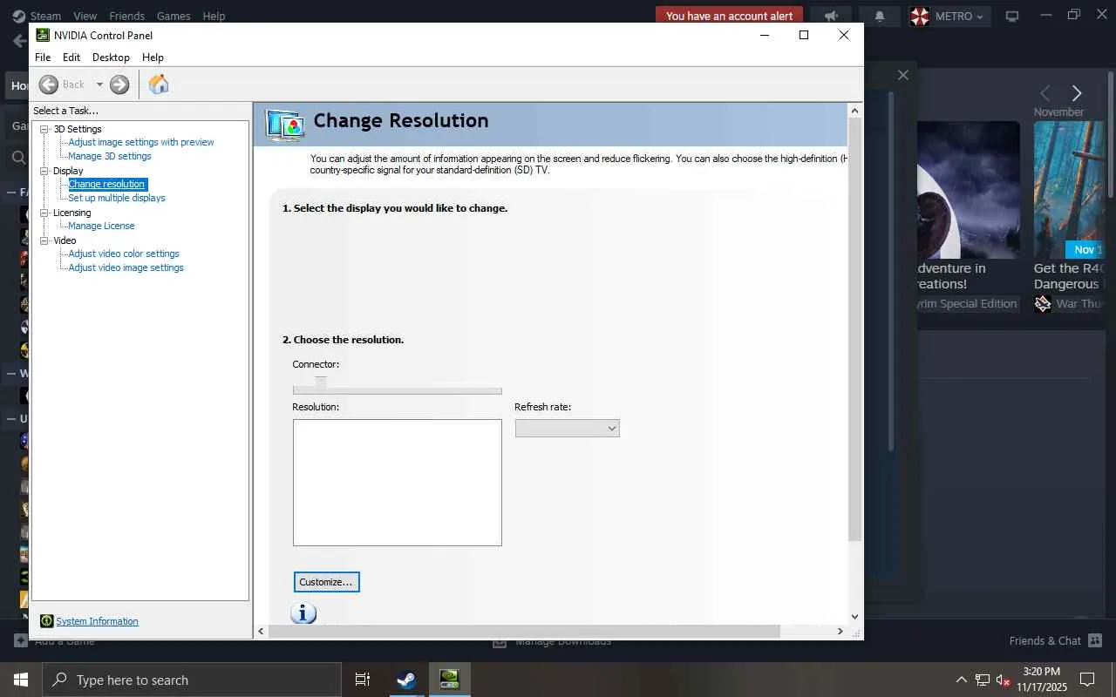Select Adjust video color settings
Viewport: 1116px width, 697px height.
pyautogui.click(x=124, y=254)
